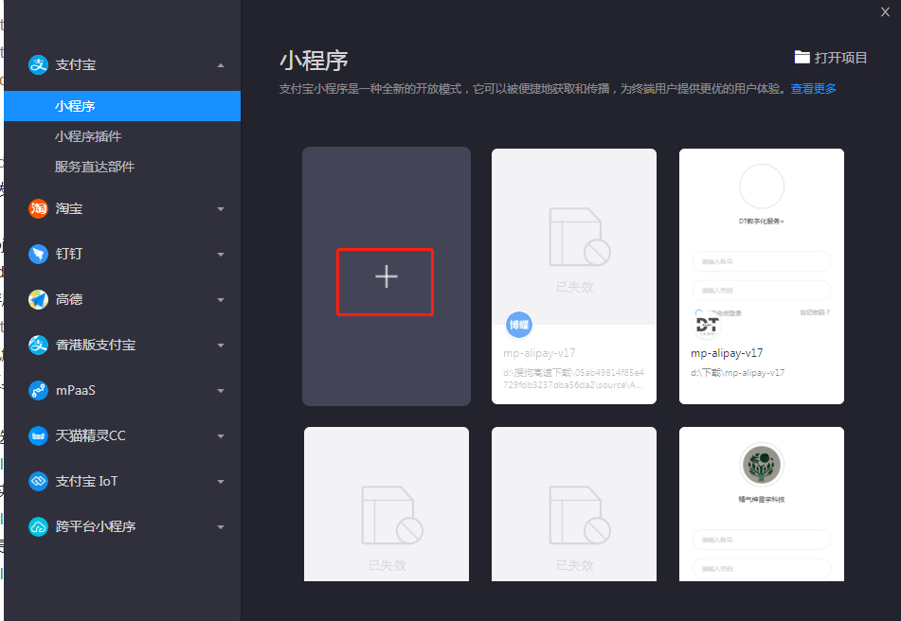Click the 天猫精灵CC category label
901x621 pixels.
coord(90,435)
